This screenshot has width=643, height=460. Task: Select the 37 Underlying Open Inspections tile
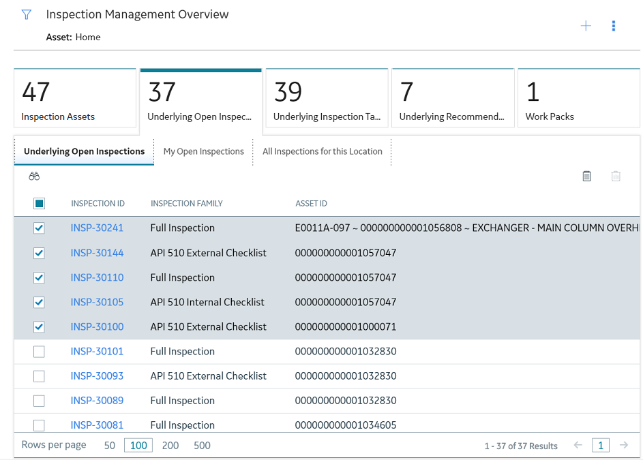[201, 100]
